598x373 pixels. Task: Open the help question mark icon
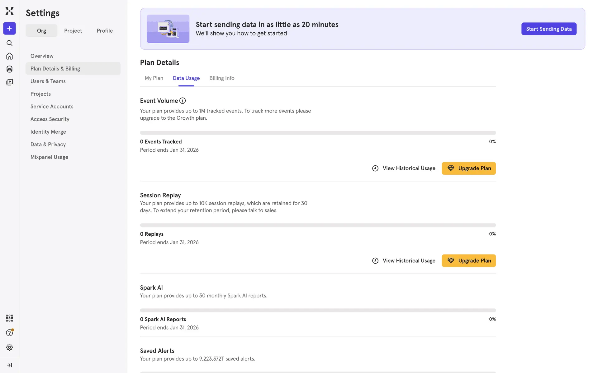(x=9, y=333)
